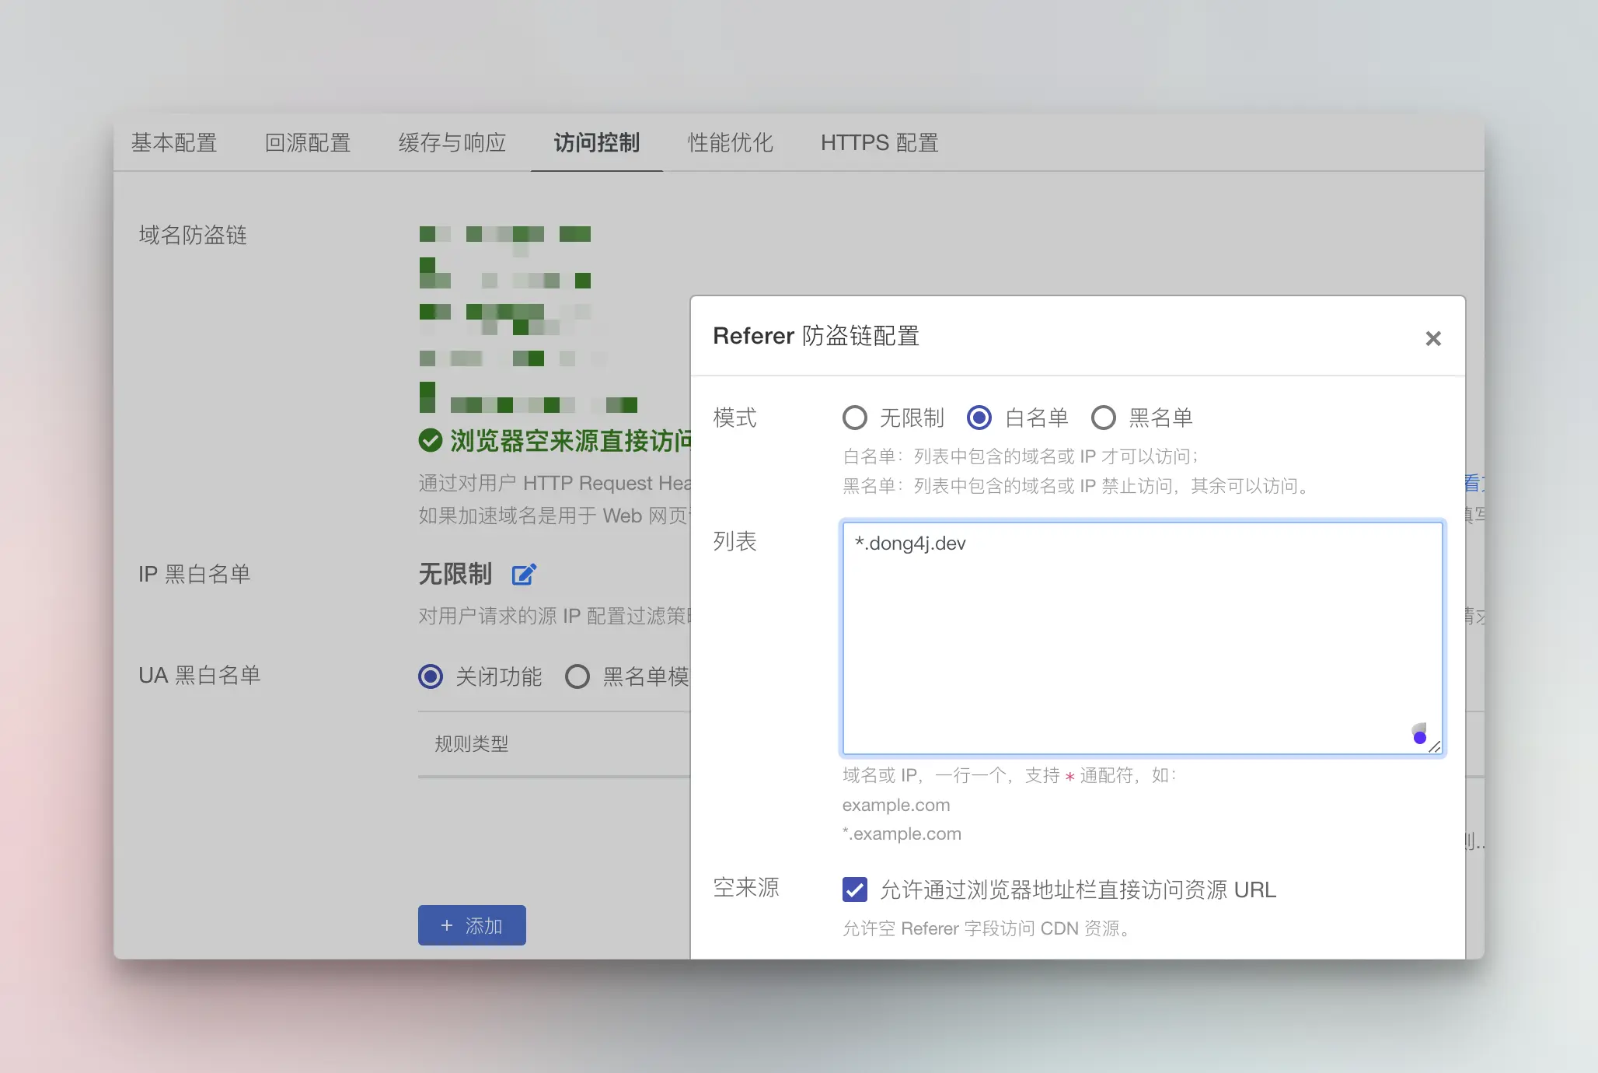Click the 访问控制 tab

pyautogui.click(x=596, y=143)
